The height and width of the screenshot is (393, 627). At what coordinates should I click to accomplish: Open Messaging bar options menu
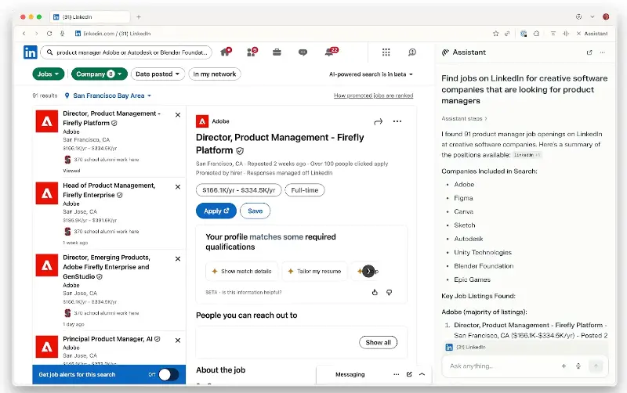coord(397,374)
